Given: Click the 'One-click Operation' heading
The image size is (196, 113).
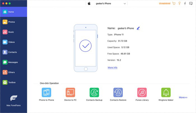Looking at the screenshot, I should (49, 83).
